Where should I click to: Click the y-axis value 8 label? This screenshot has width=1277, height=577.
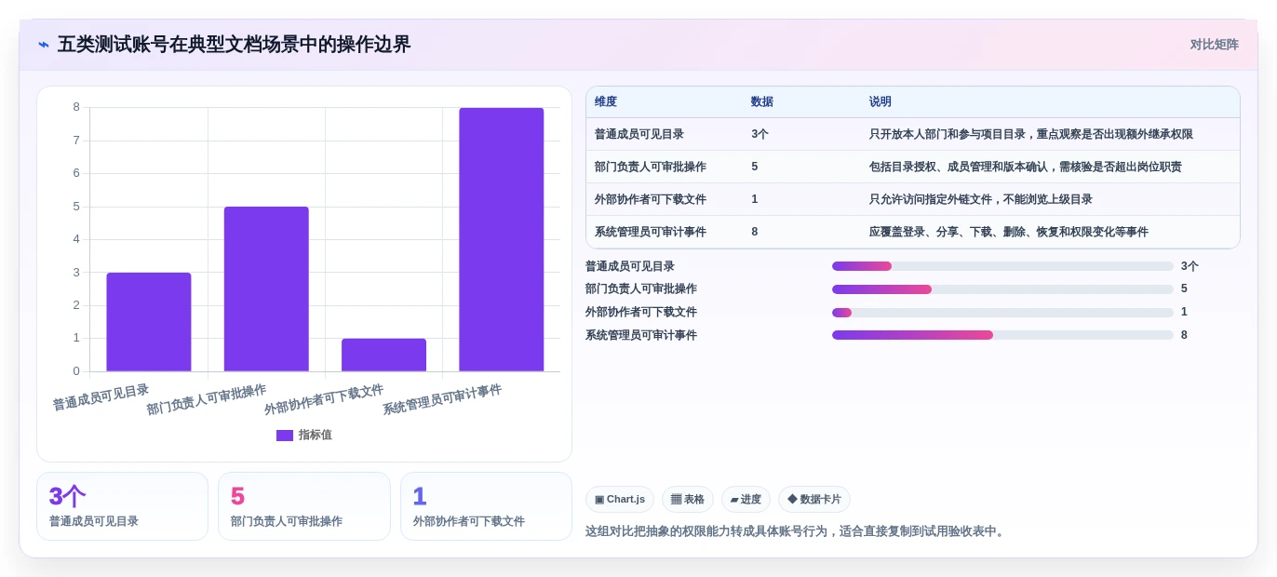tap(76, 107)
